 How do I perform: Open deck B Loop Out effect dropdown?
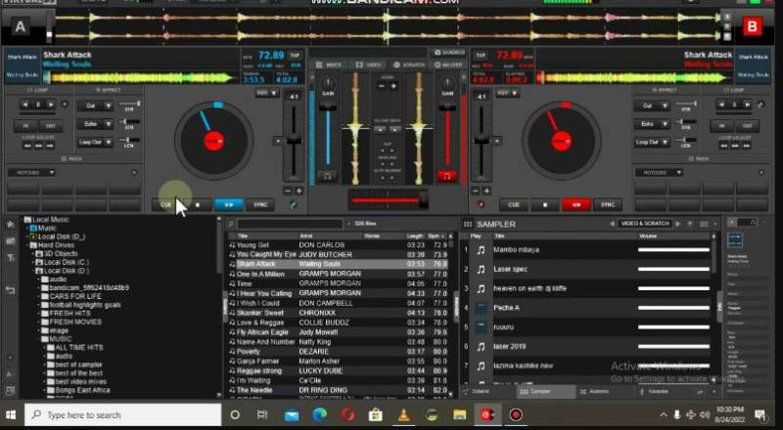(x=652, y=142)
